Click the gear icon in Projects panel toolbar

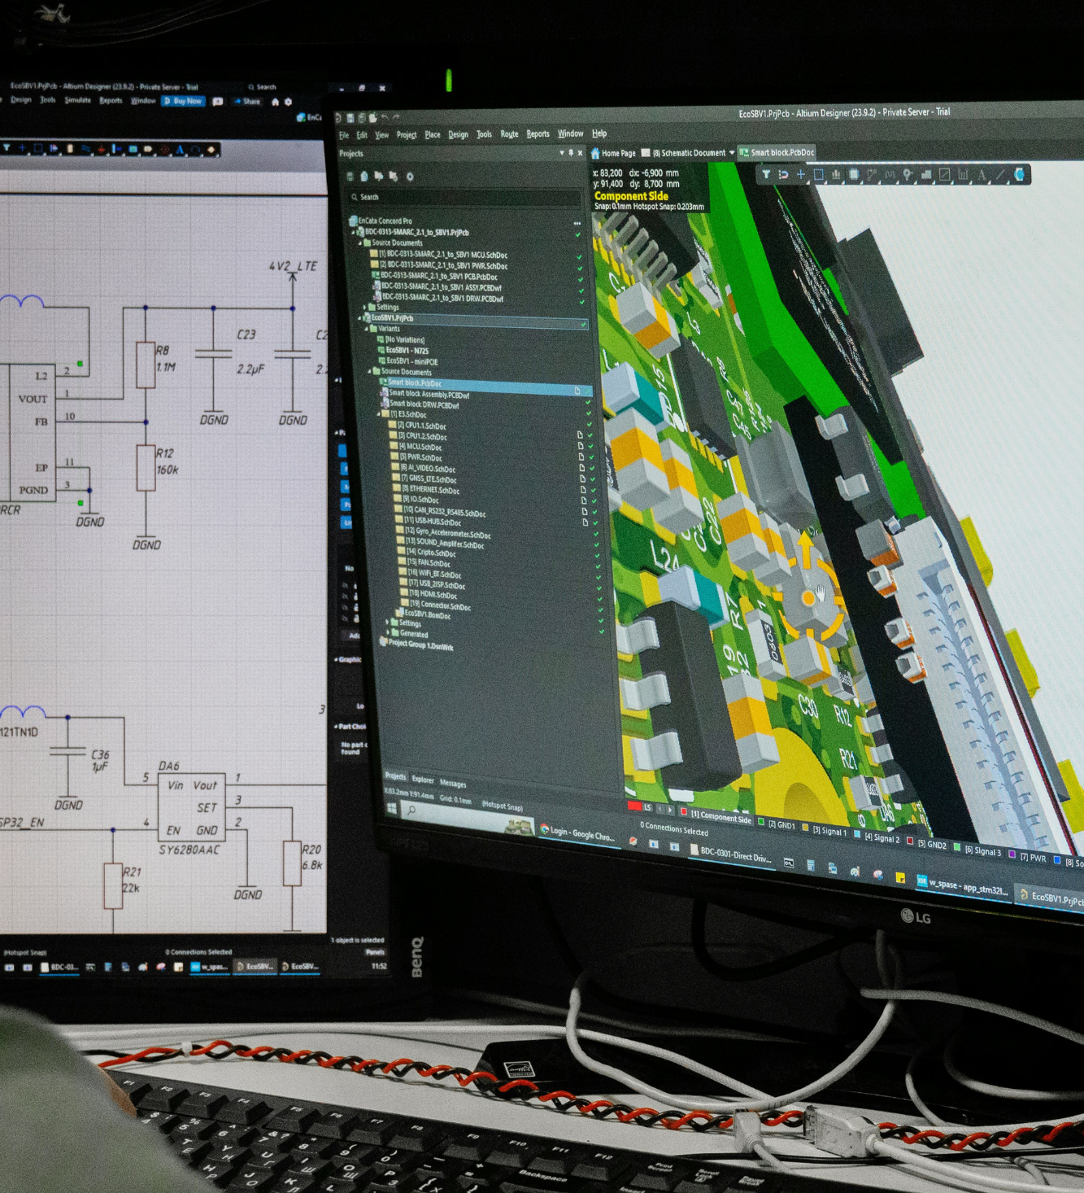pos(410,177)
